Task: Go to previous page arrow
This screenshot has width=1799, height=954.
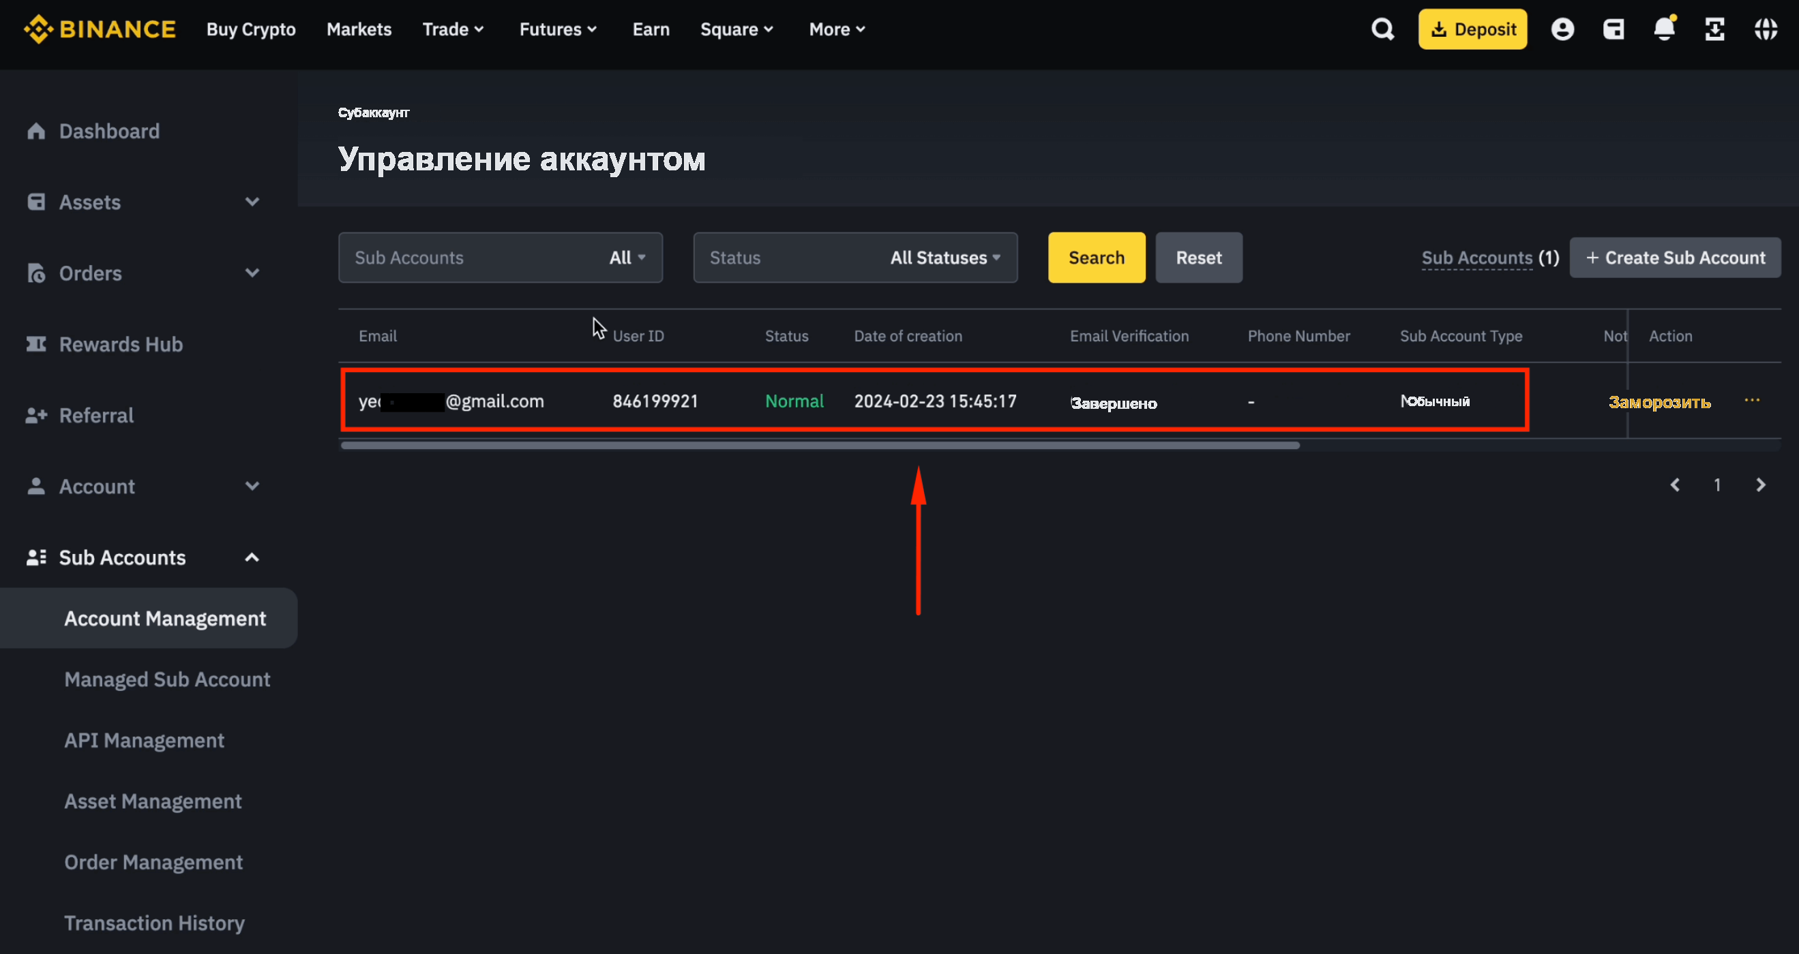Action: tap(1675, 485)
